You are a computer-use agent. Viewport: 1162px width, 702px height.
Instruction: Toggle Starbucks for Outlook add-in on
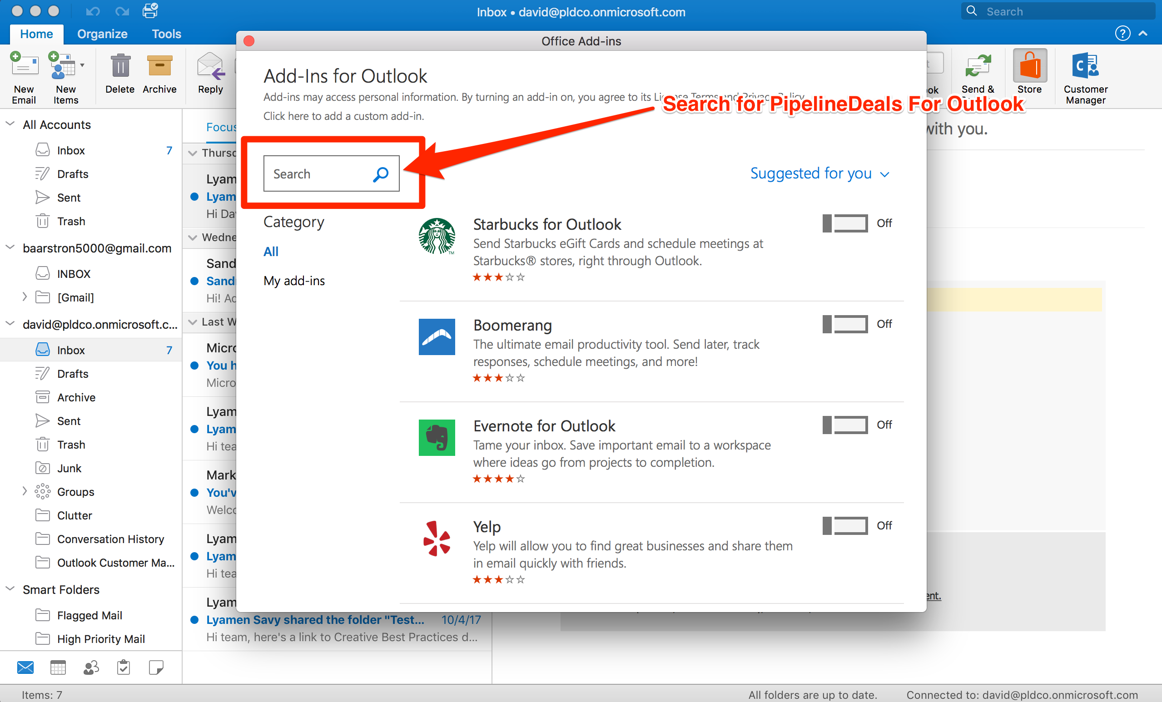[x=845, y=222]
